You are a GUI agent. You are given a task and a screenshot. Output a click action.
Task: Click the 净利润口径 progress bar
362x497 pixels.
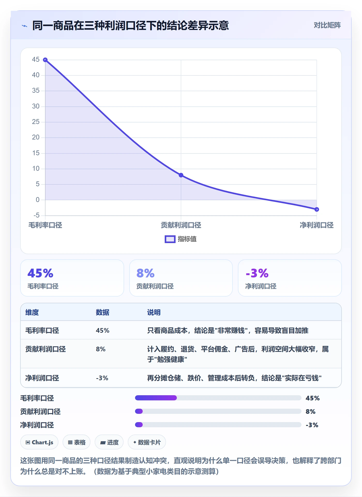(218, 425)
